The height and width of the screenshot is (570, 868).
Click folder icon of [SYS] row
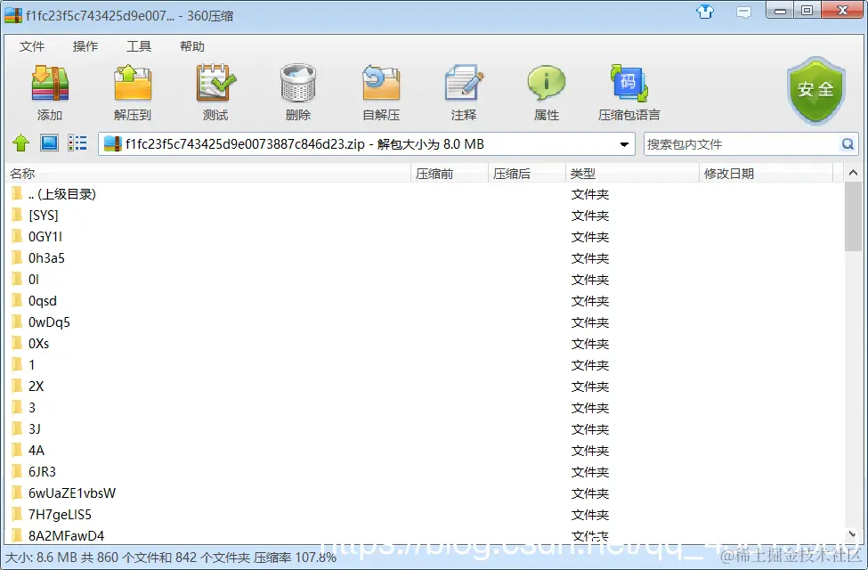click(18, 215)
